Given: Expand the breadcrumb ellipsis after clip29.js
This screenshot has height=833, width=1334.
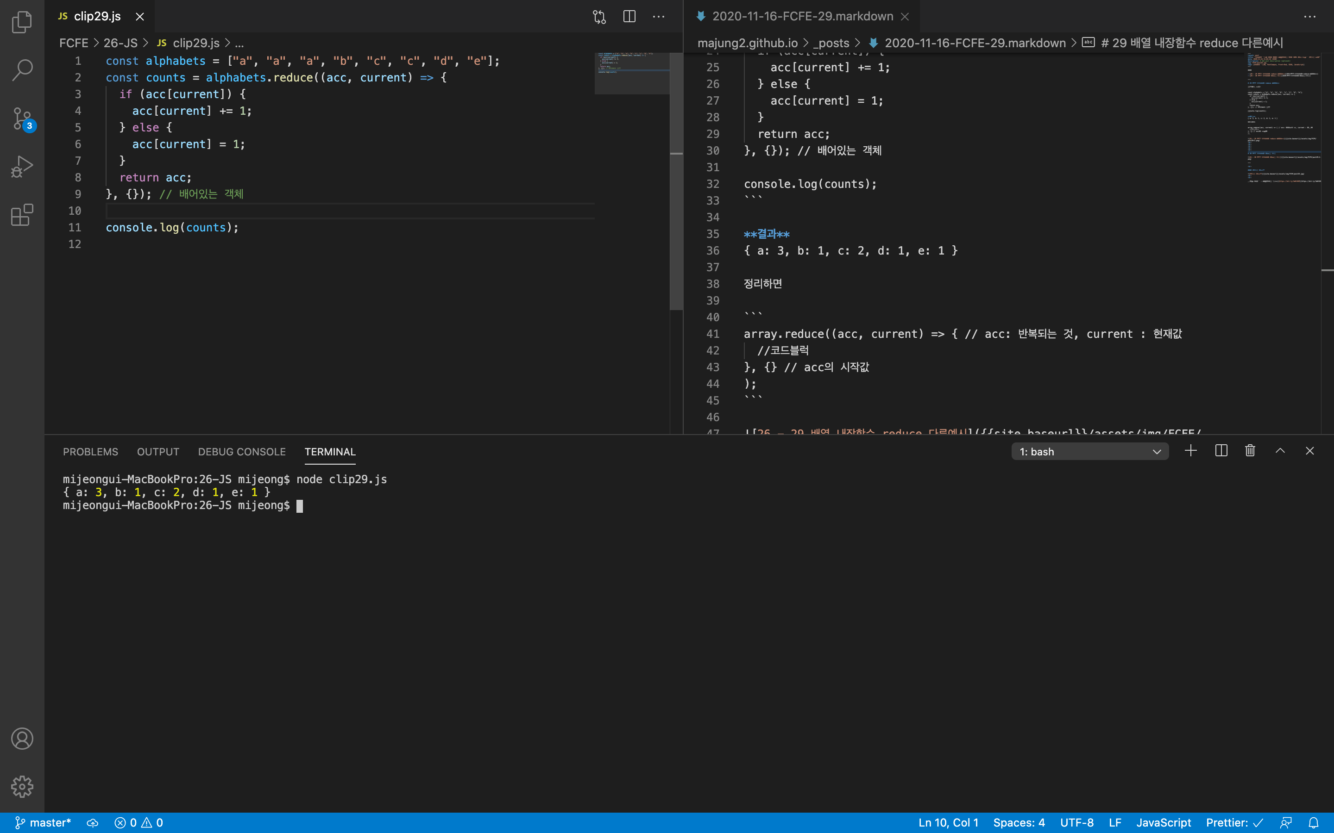Looking at the screenshot, I should tap(239, 43).
